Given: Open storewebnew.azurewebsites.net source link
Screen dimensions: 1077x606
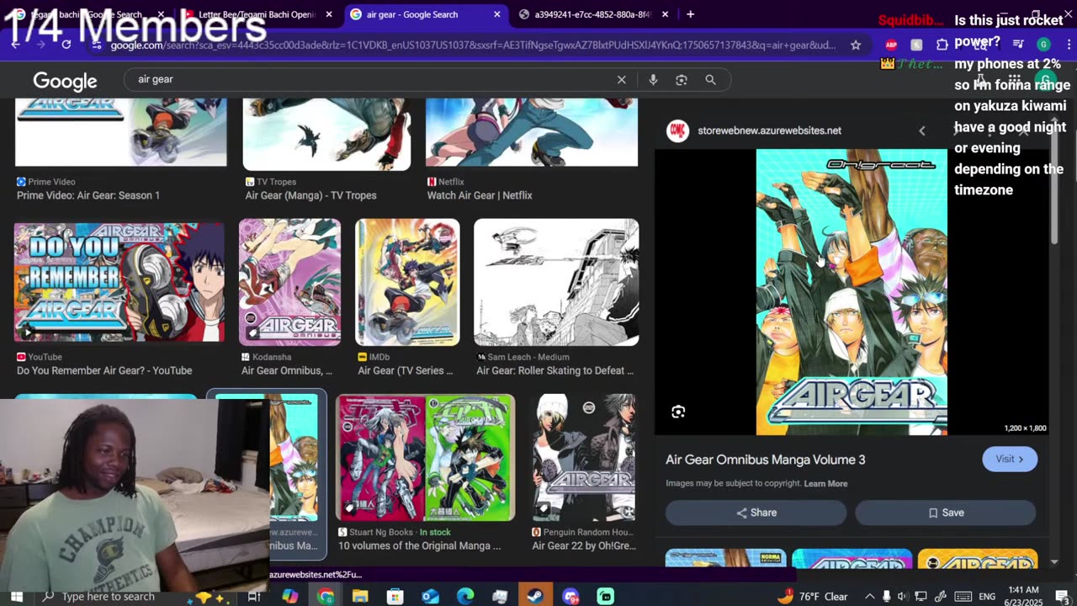Looking at the screenshot, I should 769,130.
